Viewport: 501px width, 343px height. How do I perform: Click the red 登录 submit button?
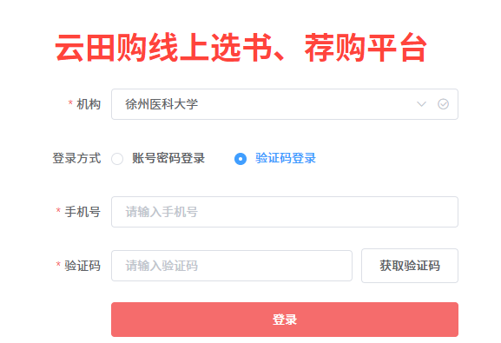click(285, 320)
